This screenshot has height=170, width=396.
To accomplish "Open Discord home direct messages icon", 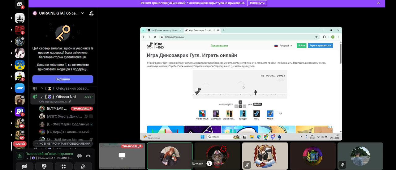I will [20, 5].
